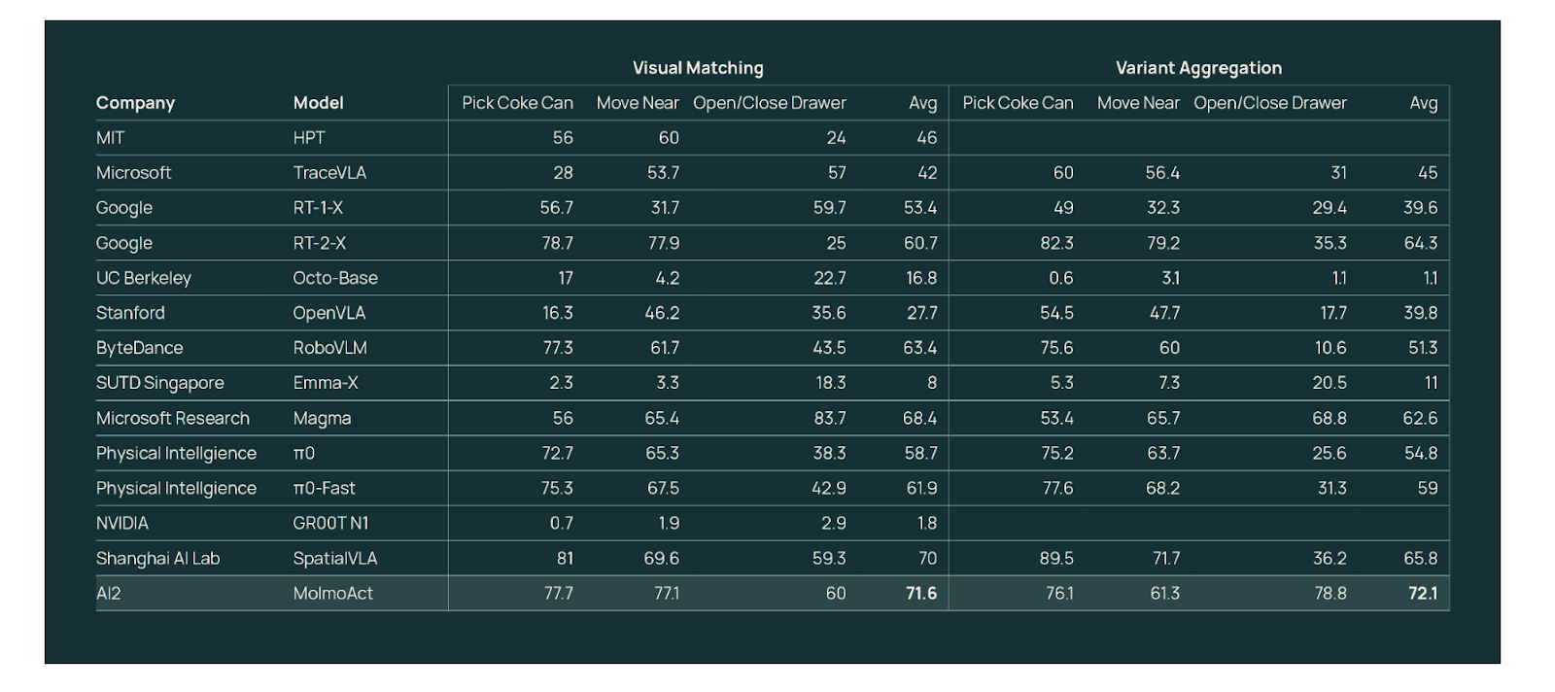1555x692 pixels.
Task: Click the Variant Aggregation group header
Action: (1198, 68)
